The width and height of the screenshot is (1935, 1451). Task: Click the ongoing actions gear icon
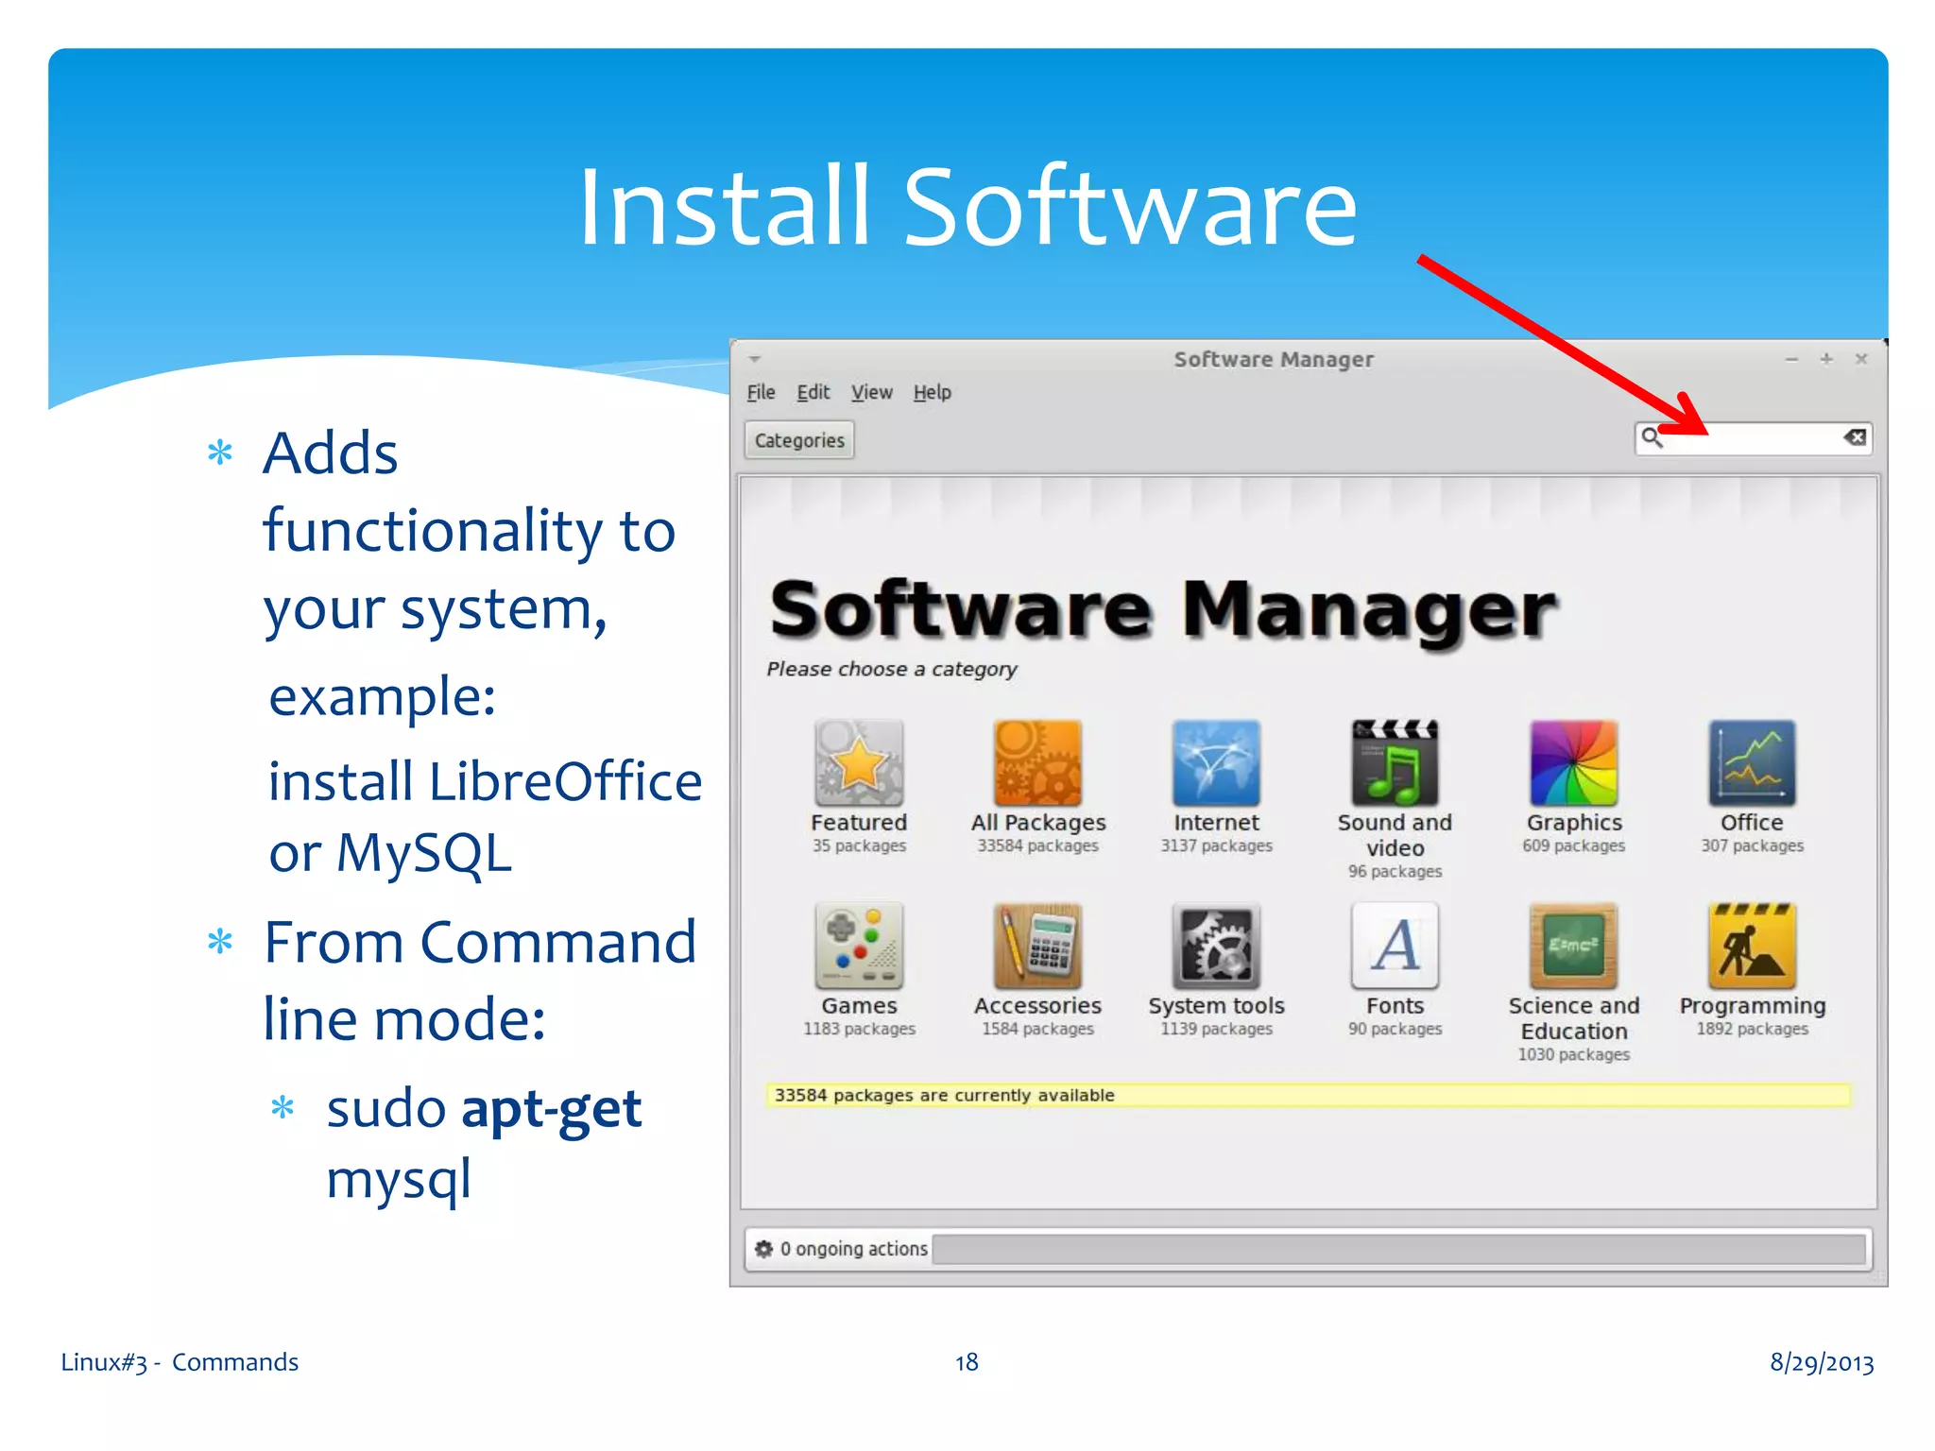[x=763, y=1249]
